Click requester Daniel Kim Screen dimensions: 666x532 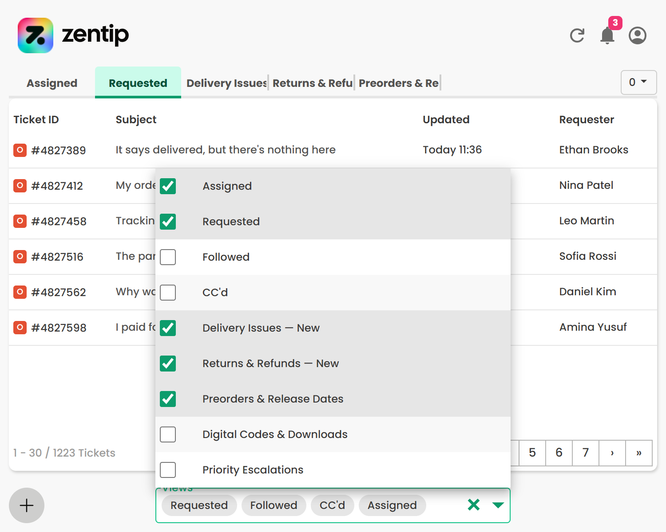click(x=587, y=292)
